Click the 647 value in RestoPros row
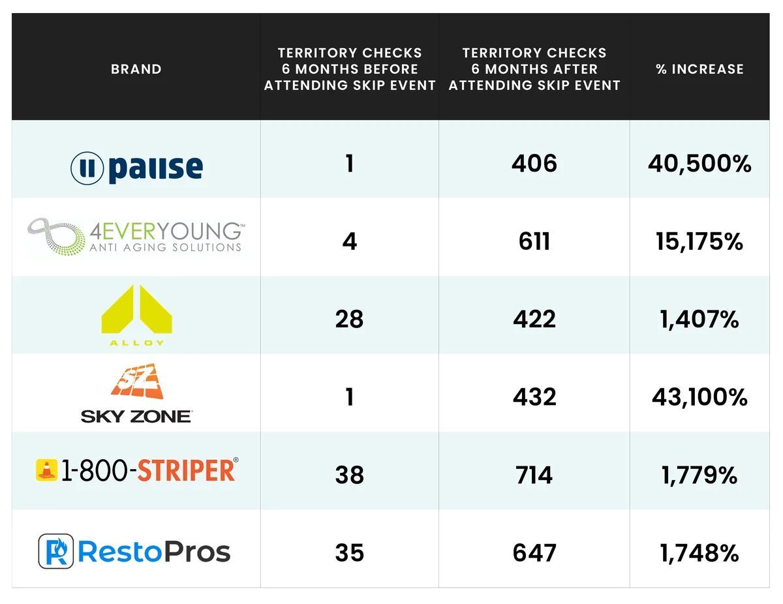This screenshot has height=604, width=783. 534,553
